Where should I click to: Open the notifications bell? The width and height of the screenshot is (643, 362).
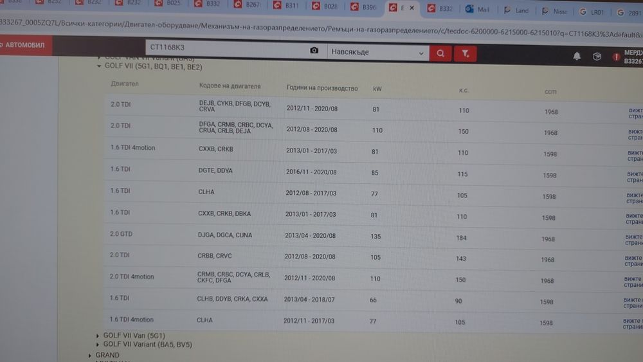[x=577, y=56]
